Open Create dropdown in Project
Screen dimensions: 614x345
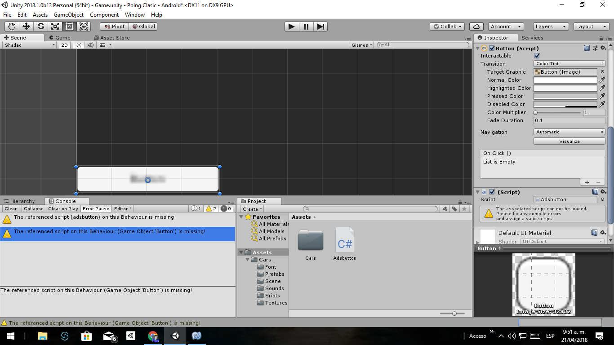click(252, 209)
